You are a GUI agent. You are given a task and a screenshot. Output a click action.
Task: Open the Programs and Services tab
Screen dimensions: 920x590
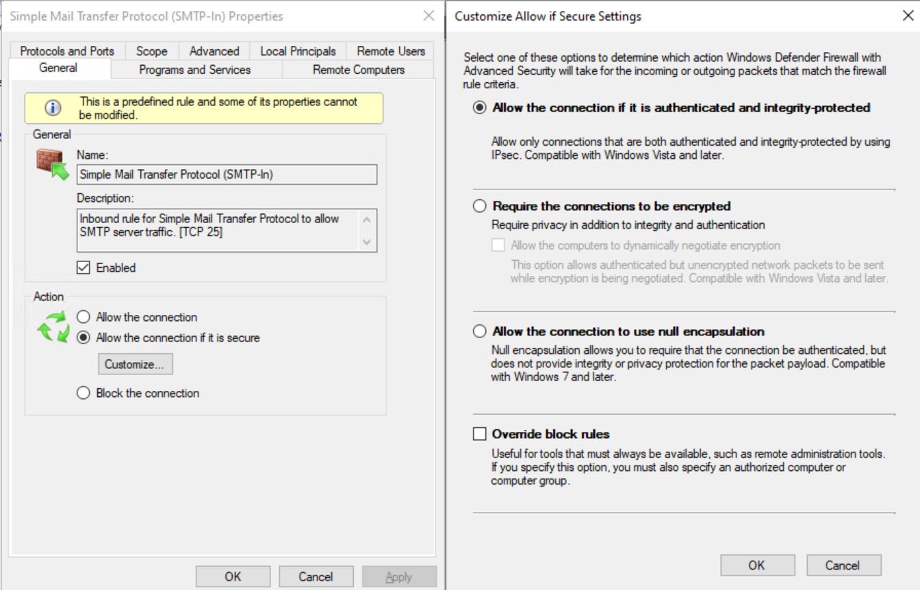pyautogui.click(x=194, y=69)
